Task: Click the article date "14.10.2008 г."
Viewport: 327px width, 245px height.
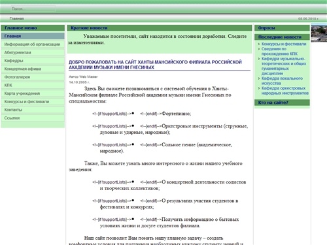Action: pos(79,82)
